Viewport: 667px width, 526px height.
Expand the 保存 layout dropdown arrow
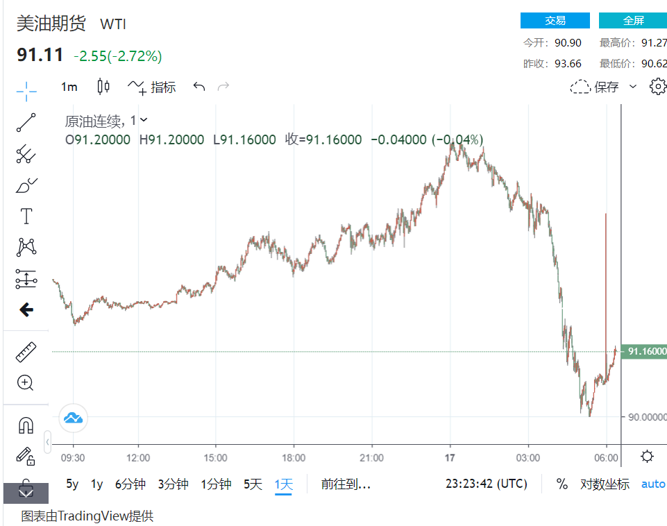coord(632,87)
